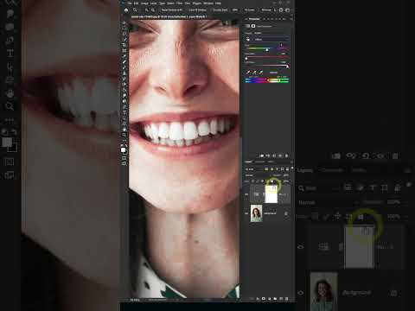The image size is (415, 311).
Task: Select the Background layer thumbnail
Action: coord(256,213)
